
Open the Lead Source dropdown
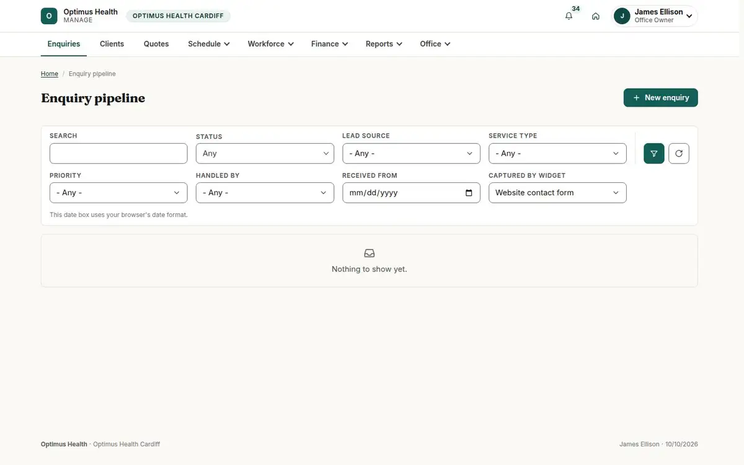click(411, 153)
